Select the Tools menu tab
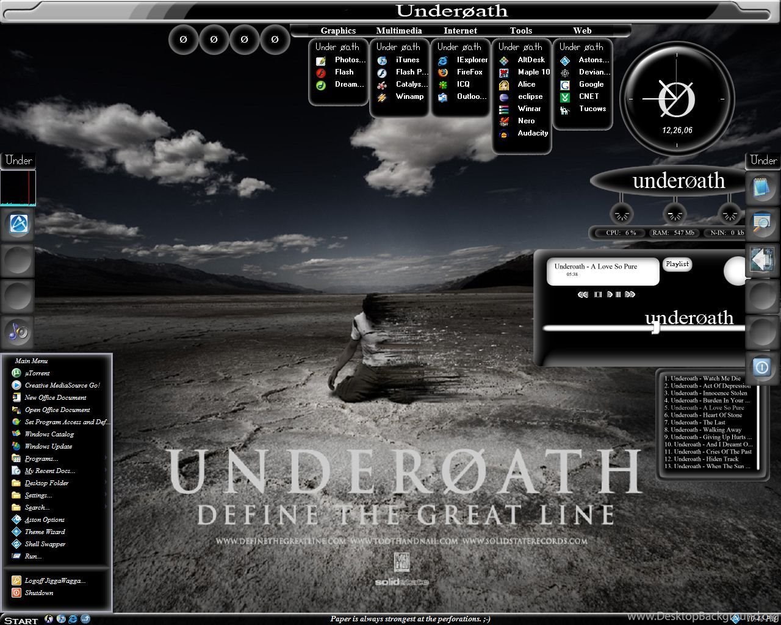Screen dimensions: 781x625 (521, 31)
